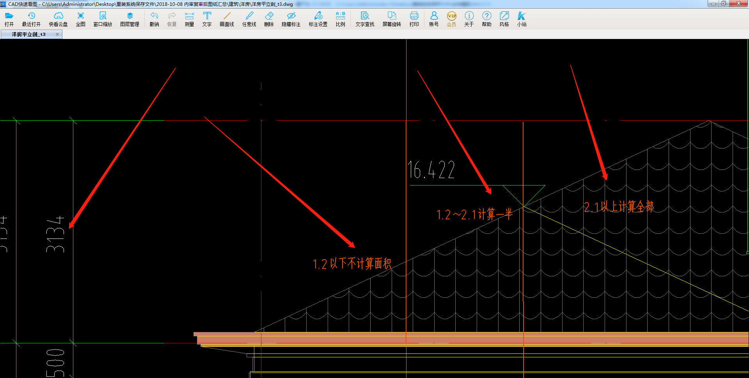
Task: Open Help (帮助)
Action: point(486,19)
